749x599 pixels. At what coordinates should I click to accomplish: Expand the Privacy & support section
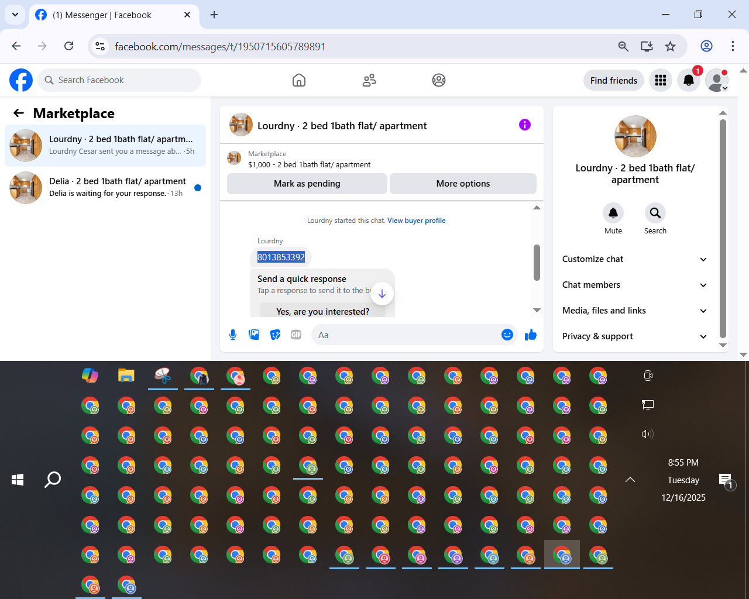click(635, 336)
